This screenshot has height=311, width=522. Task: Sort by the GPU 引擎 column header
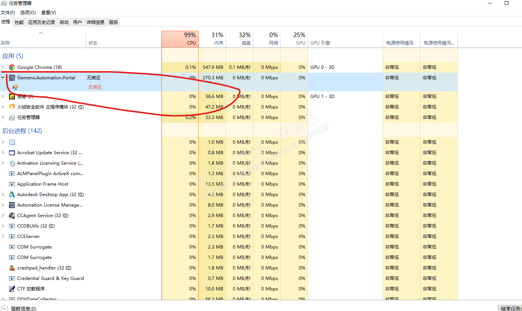(x=345, y=39)
